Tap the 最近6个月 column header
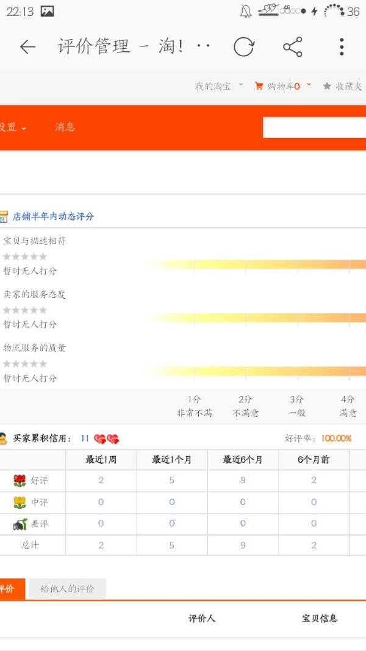Screen dimensions: 366x651 (x=243, y=460)
